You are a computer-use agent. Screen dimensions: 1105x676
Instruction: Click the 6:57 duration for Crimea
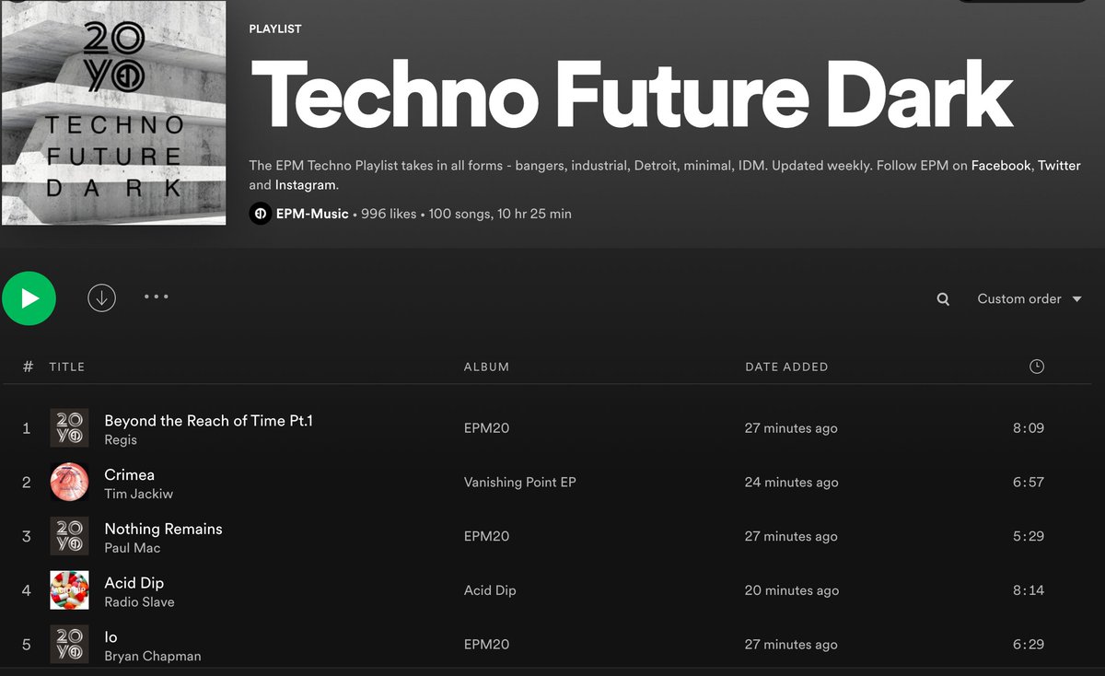pos(1029,483)
